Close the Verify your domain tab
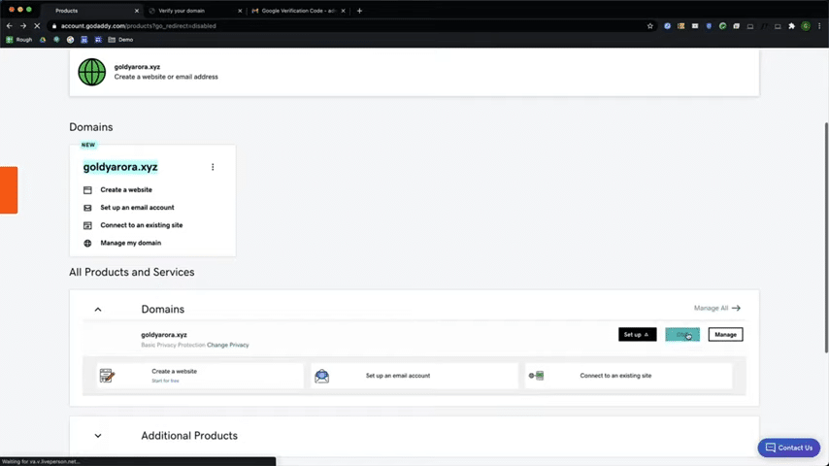The width and height of the screenshot is (829, 466). coord(240,11)
